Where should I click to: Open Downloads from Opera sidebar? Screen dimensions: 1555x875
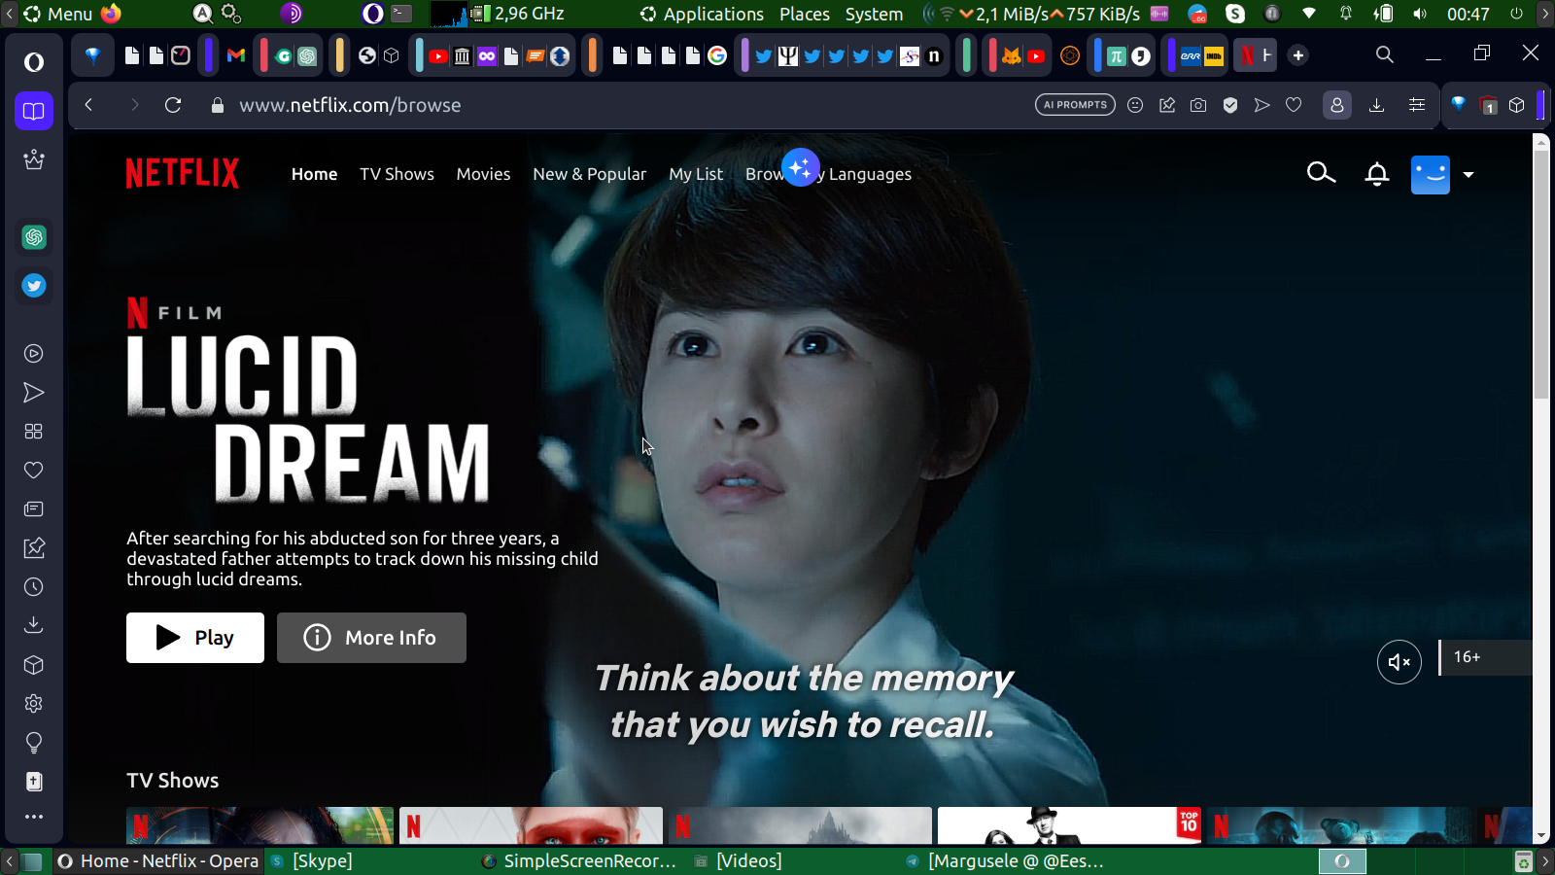pos(34,625)
